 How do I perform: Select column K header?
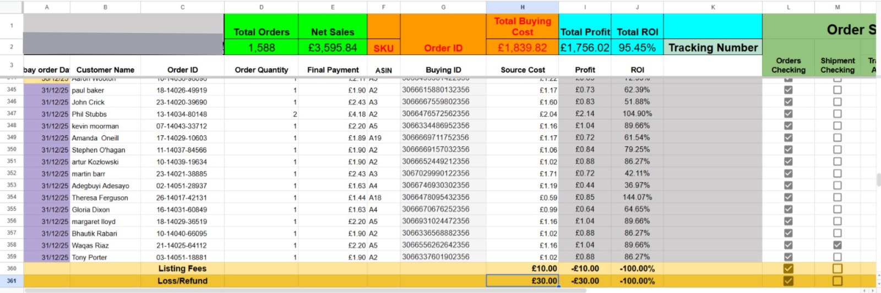pos(713,7)
